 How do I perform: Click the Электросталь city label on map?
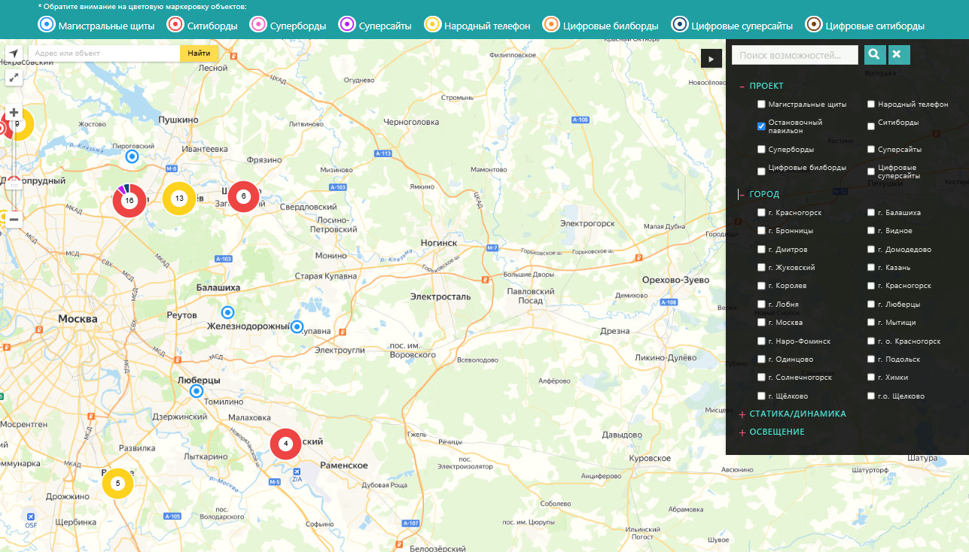pyautogui.click(x=440, y=296)
